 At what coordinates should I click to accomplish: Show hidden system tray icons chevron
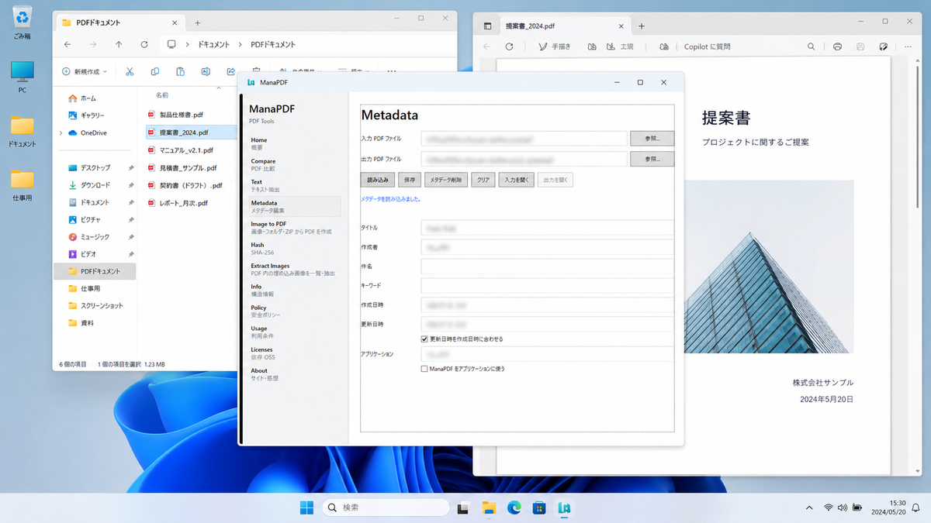click(x=810, y=508)
